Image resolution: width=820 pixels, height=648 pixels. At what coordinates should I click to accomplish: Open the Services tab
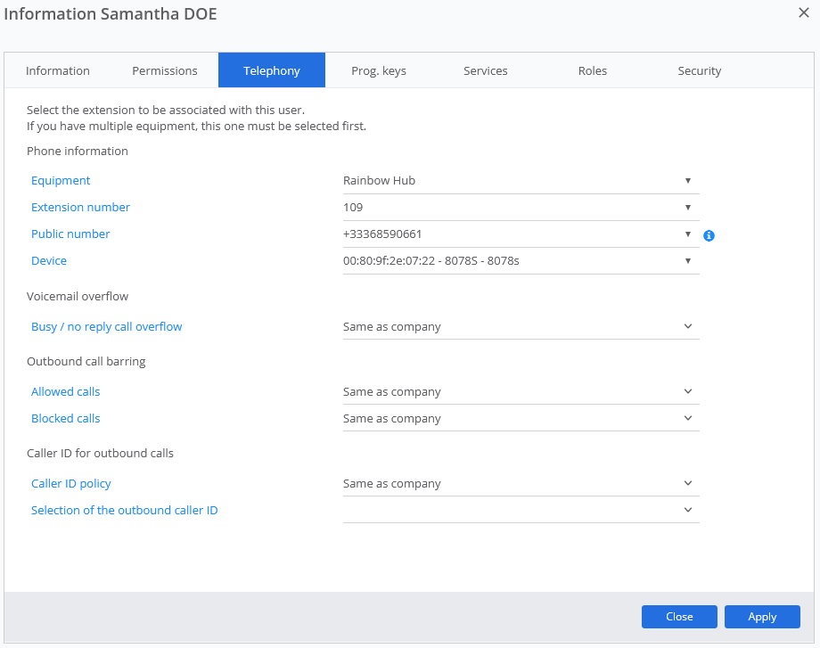click(x=485, y=70)
